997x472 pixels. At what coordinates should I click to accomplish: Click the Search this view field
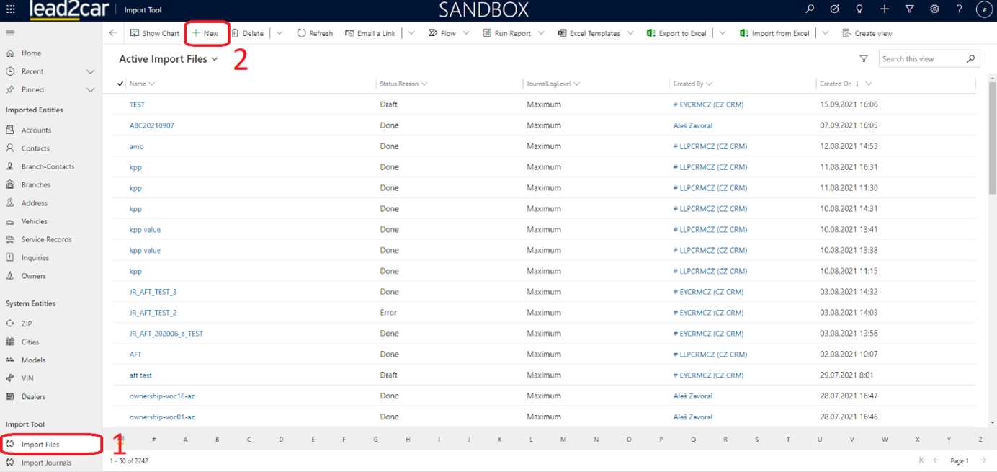[922, 59]
